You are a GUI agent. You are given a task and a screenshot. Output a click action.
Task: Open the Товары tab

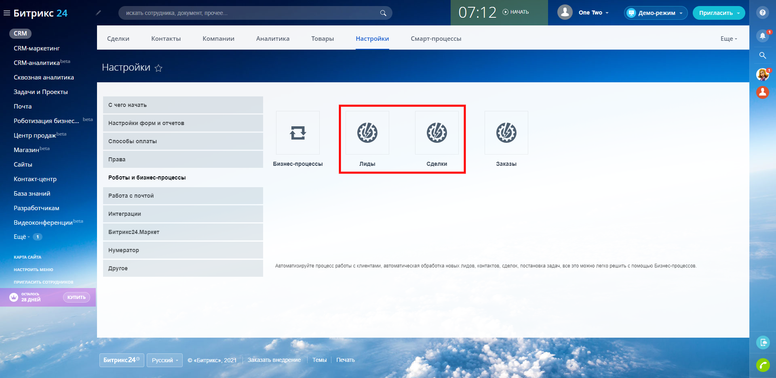coord(323,39)
